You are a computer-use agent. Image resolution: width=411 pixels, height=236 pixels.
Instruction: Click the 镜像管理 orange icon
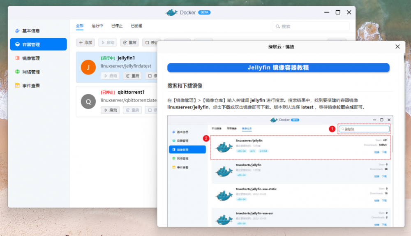(17, 58)
